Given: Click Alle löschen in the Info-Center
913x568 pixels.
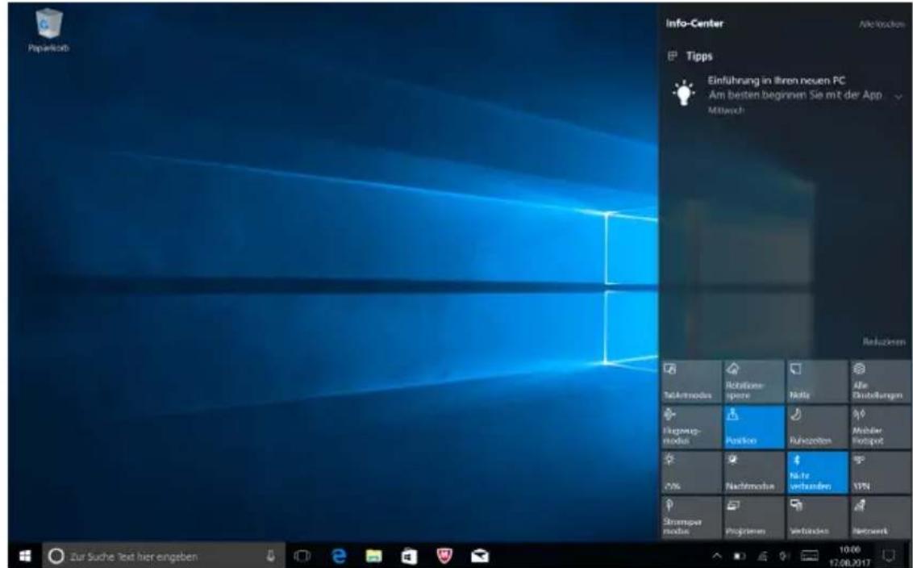Looking at the screenshot, I should pos(882,24).
